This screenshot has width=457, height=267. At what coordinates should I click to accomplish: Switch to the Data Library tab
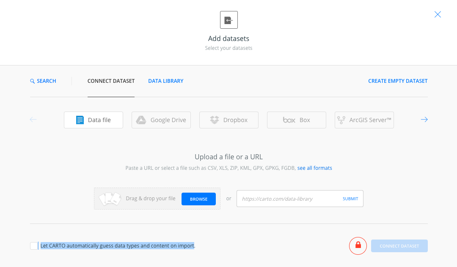coord(166,81)
